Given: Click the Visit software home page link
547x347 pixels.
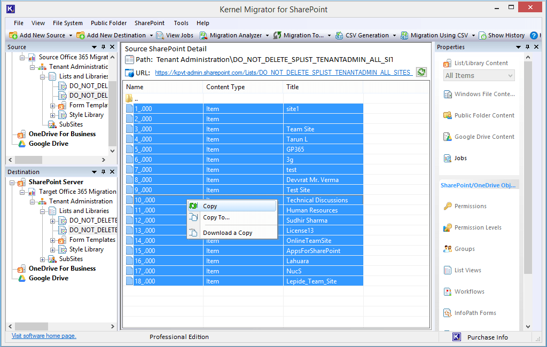Looking at the screenshot, I should [x=44, y=336].
